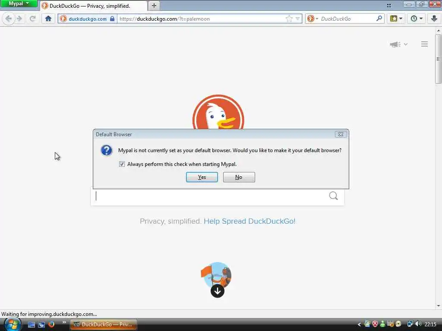Open the DuckDuckGo hamburger menu
Image resolution: width=442 pixels, height=331 pixels.
(424, 44)
